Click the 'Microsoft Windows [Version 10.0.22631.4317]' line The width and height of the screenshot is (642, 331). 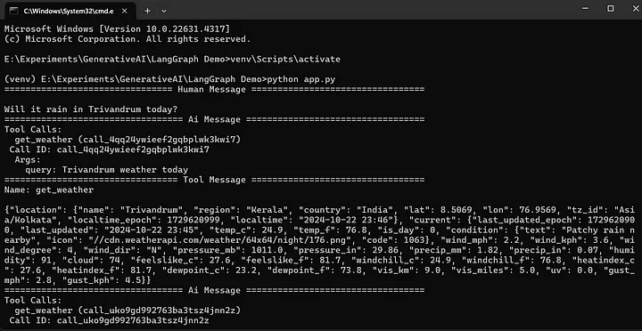pyautogui.click(x=117, y=29)
